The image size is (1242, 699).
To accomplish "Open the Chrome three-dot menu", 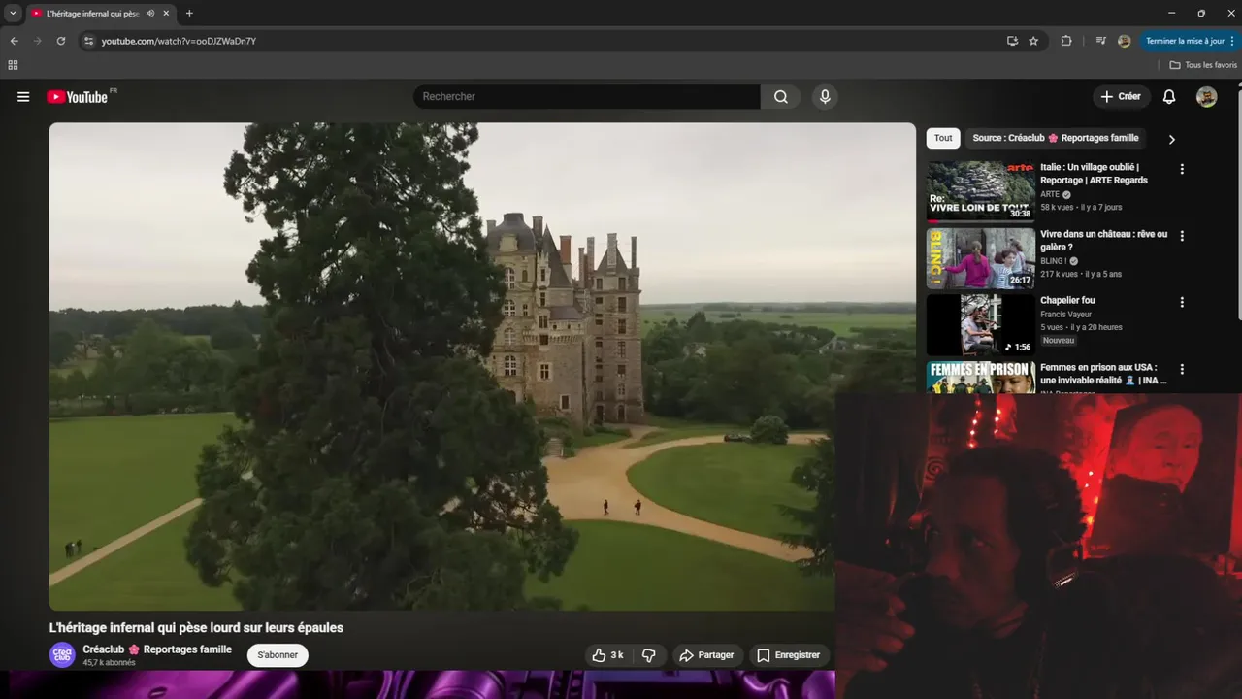I will point(1232,41).
